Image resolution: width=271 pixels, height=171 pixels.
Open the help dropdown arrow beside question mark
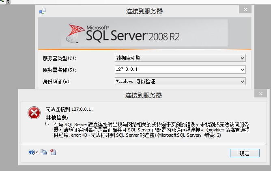pos(37,152)
